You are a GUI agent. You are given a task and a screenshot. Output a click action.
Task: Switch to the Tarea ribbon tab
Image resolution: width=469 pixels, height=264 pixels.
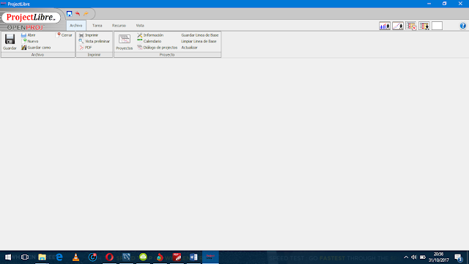pos(97,26)
